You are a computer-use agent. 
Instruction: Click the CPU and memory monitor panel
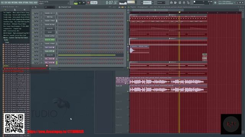[x=203, y=3]
